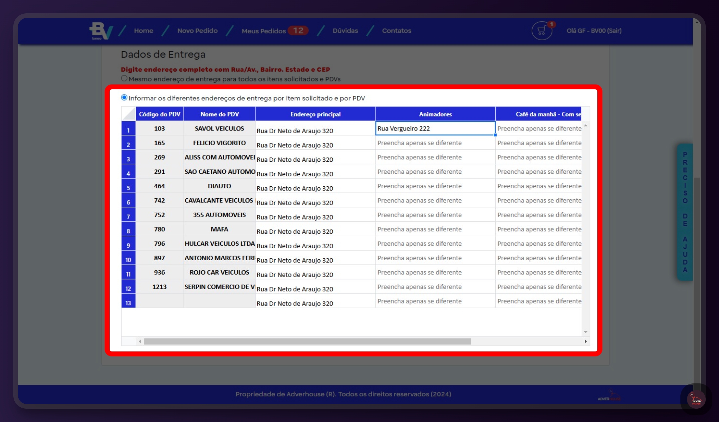The height and width of the screenshot is (422, 719).
Task: Click PDV code 780
Action: pyautogui.click(x=159, y=229)
